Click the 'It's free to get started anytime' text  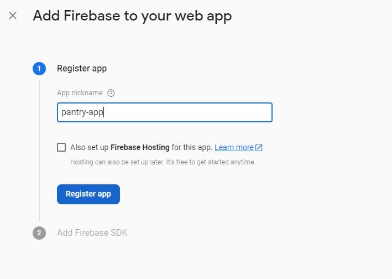point(211,162)
